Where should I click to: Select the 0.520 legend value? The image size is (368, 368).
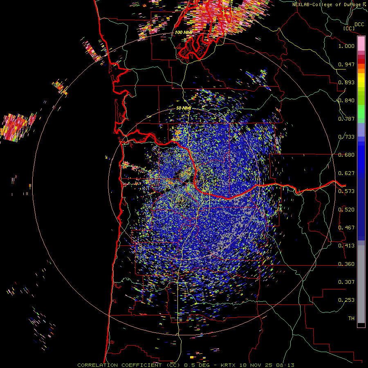pyautogui.click(x=346, y=210)
